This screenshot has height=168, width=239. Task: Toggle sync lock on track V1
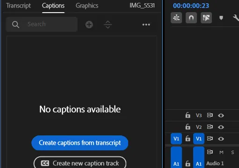[210, 139]
